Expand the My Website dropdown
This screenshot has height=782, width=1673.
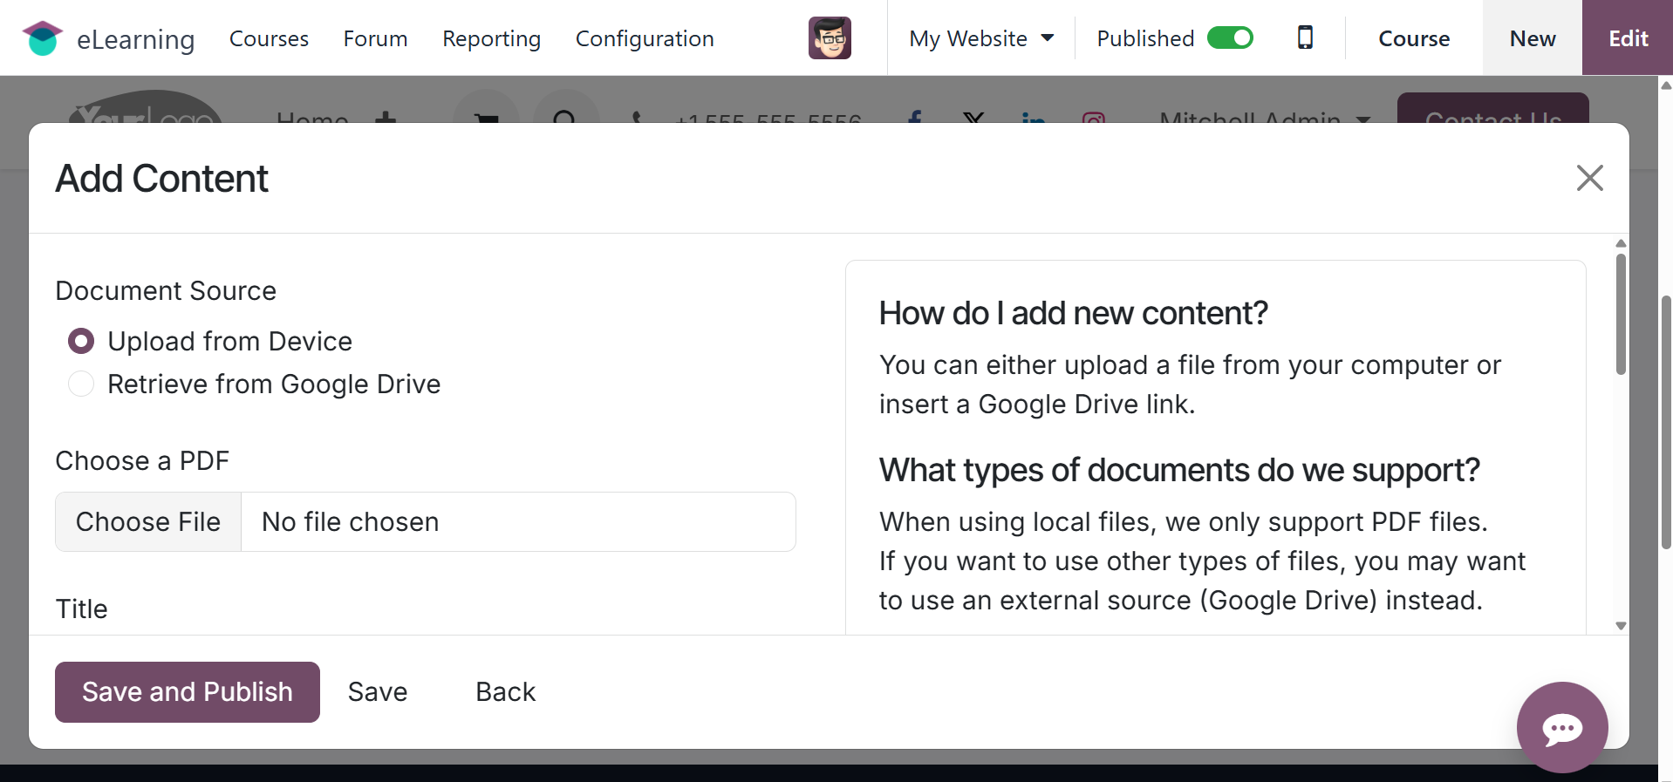point(981,38)
